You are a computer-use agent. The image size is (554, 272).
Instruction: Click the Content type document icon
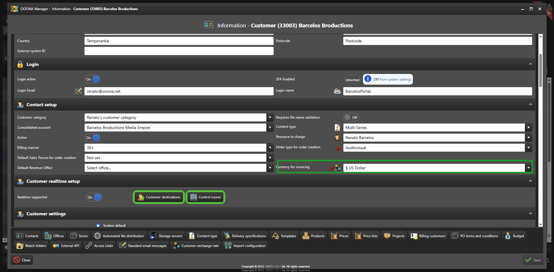337,128
